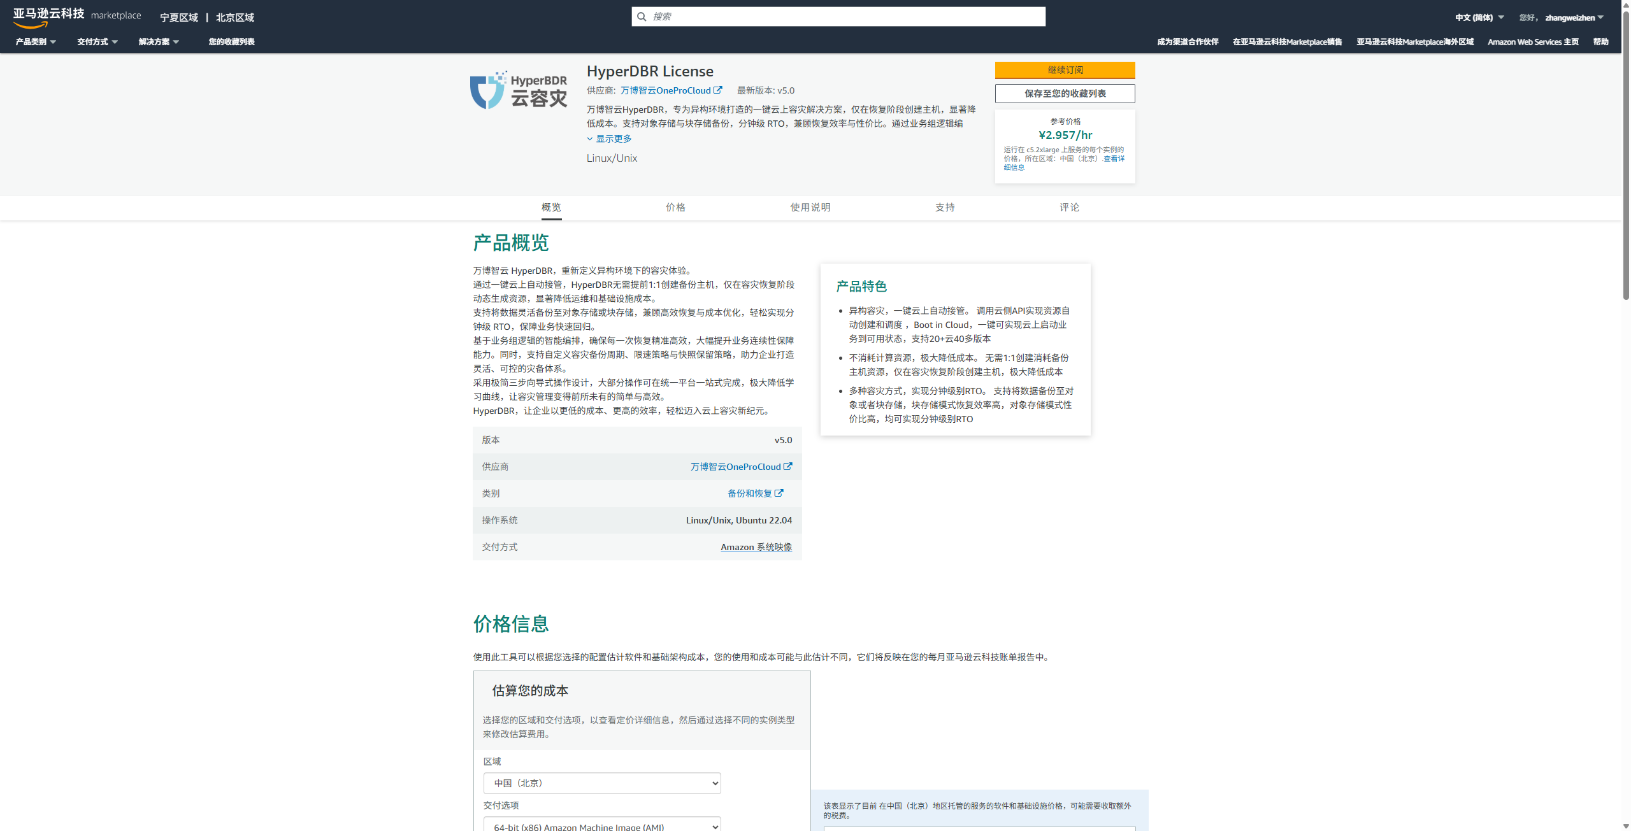Open the zhangweizhen account dropdown
Screen dimensions: 1631x831
tap(1574, 18)
